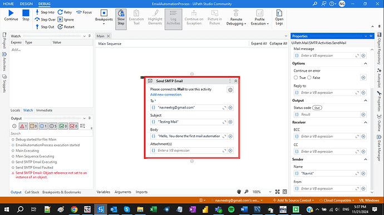This screenshot has height=215, width=384.
Task: Open the Activities side panel
Action: (x=4, y=62)
